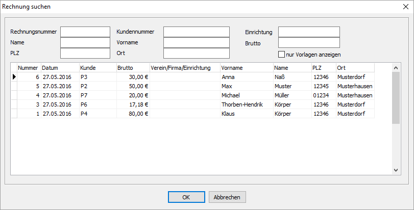Click the Kundennummer text field

point(196,32)
